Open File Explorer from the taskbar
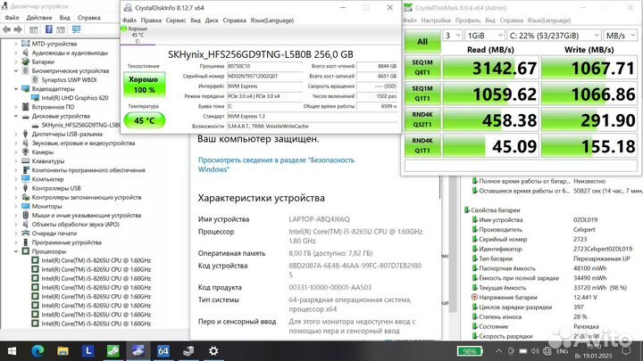Screen dimensions: 643x361 (x=63, y=351)
